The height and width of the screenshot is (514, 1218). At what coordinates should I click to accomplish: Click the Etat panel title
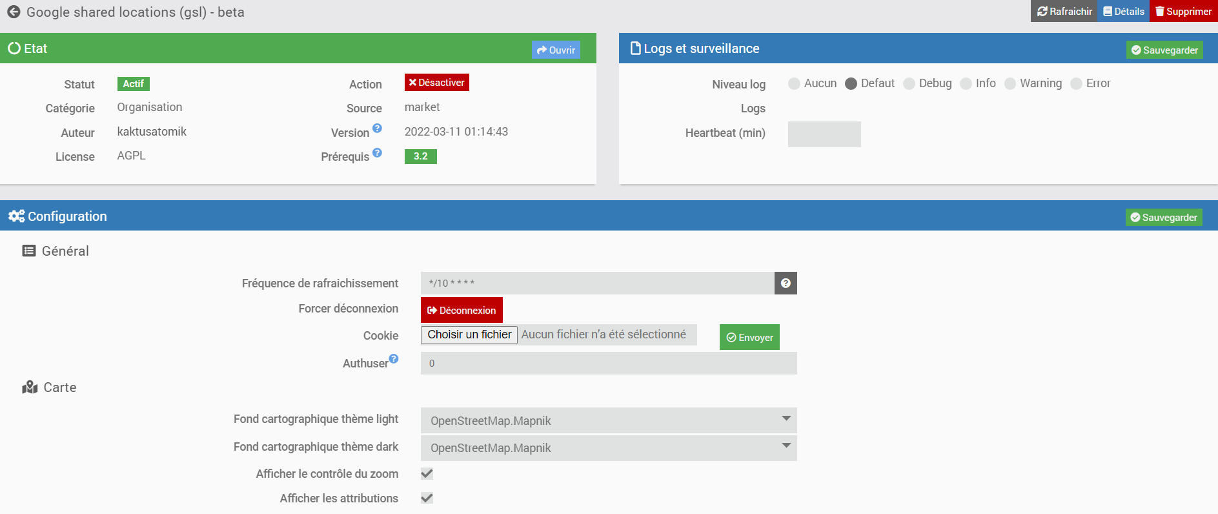coord(36,48)
